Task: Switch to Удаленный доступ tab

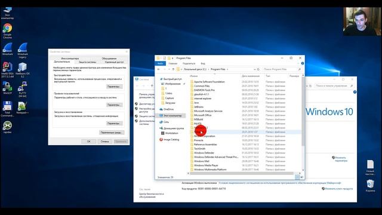Action: [114, 62]
